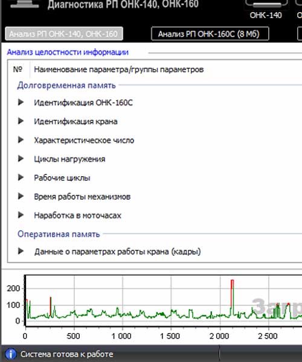The height and width of the screenshot is (362, 302).
Task: Expand Данные о параметрах работы крана
Action: [x=21, y=251]
